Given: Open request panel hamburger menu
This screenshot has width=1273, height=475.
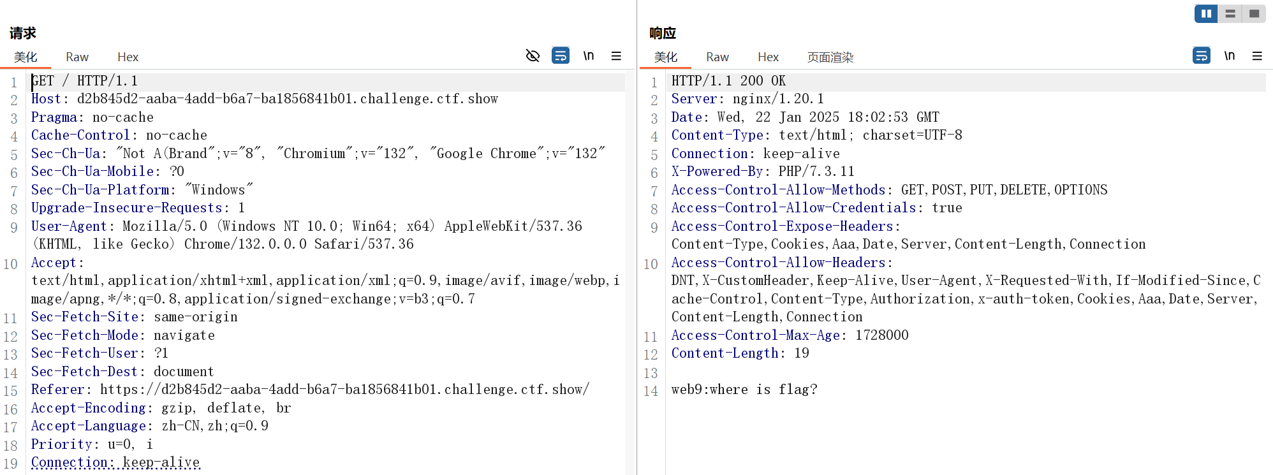Looking at the screenshot, I should coord(616,56).
